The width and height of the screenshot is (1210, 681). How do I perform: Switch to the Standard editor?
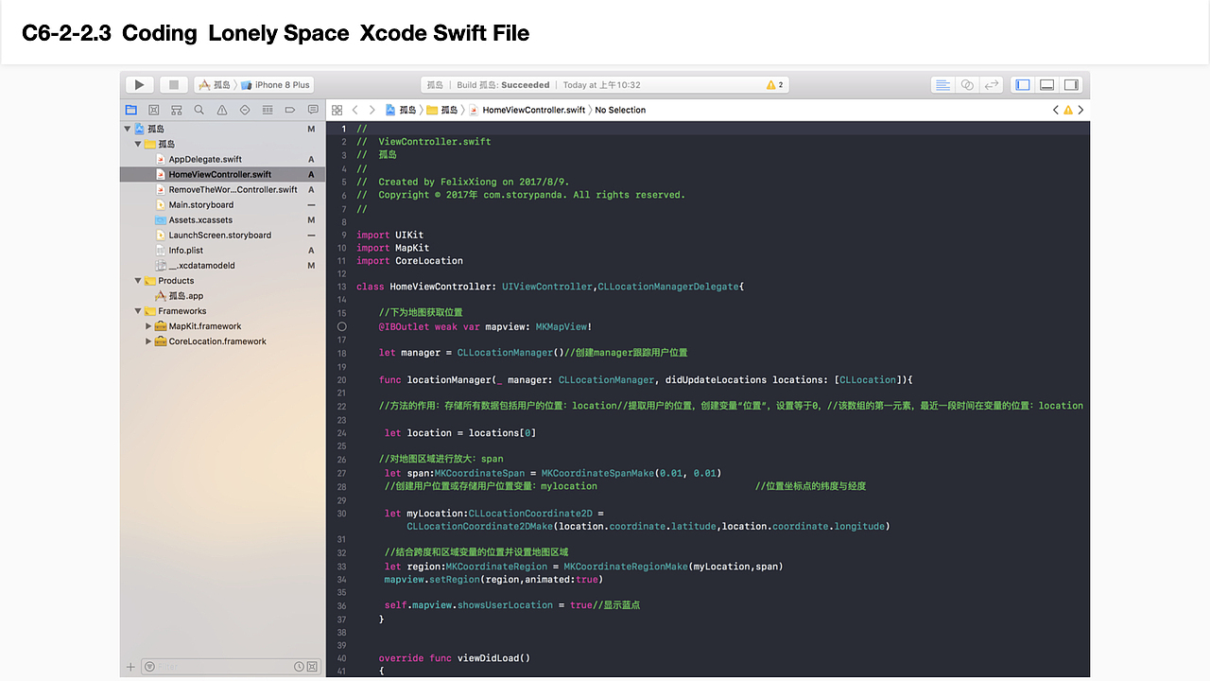pyautogui.click(x=942, y=84)
